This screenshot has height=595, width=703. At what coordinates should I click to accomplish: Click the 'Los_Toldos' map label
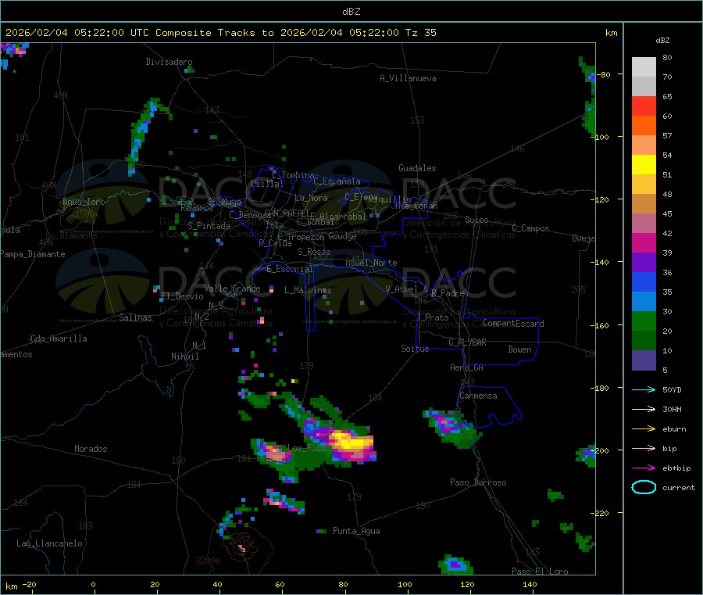pyautogui.click(x=310, y=448)
